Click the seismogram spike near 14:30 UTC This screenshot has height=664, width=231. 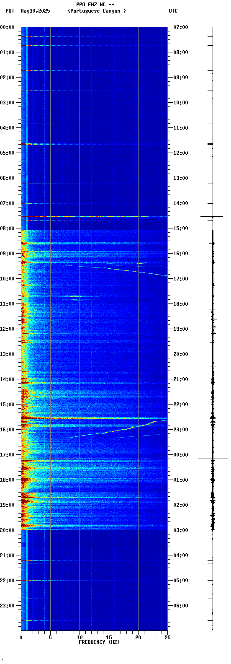[x=213, y=217]
